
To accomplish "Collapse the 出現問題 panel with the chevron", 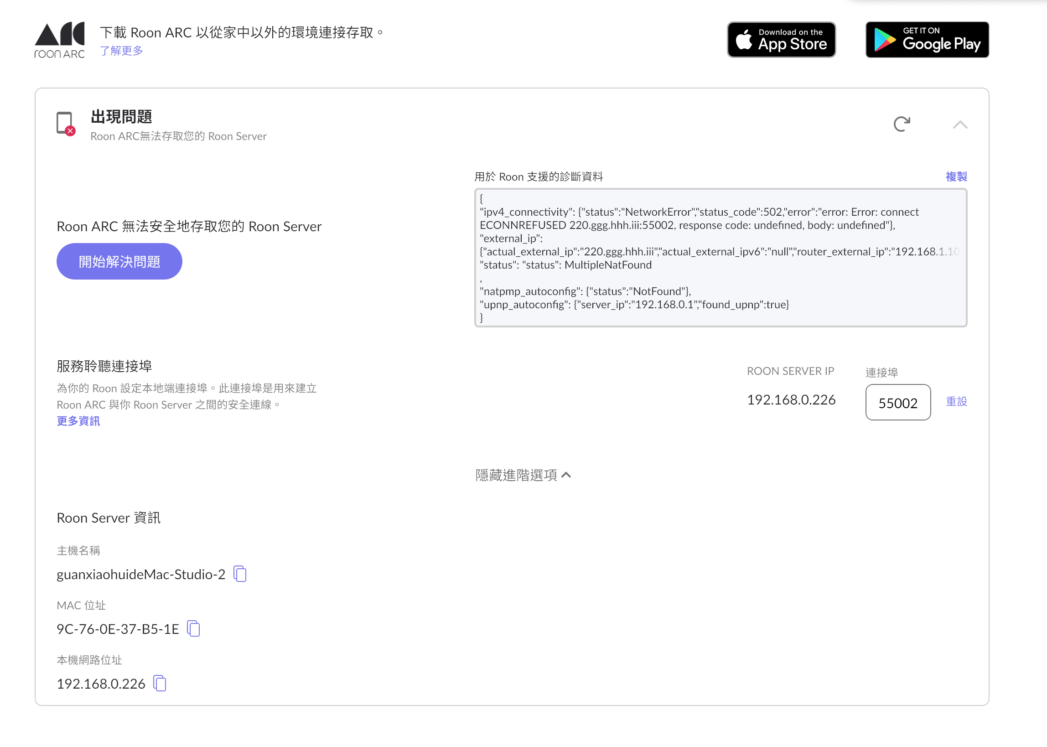I will (x=960, y=124).
